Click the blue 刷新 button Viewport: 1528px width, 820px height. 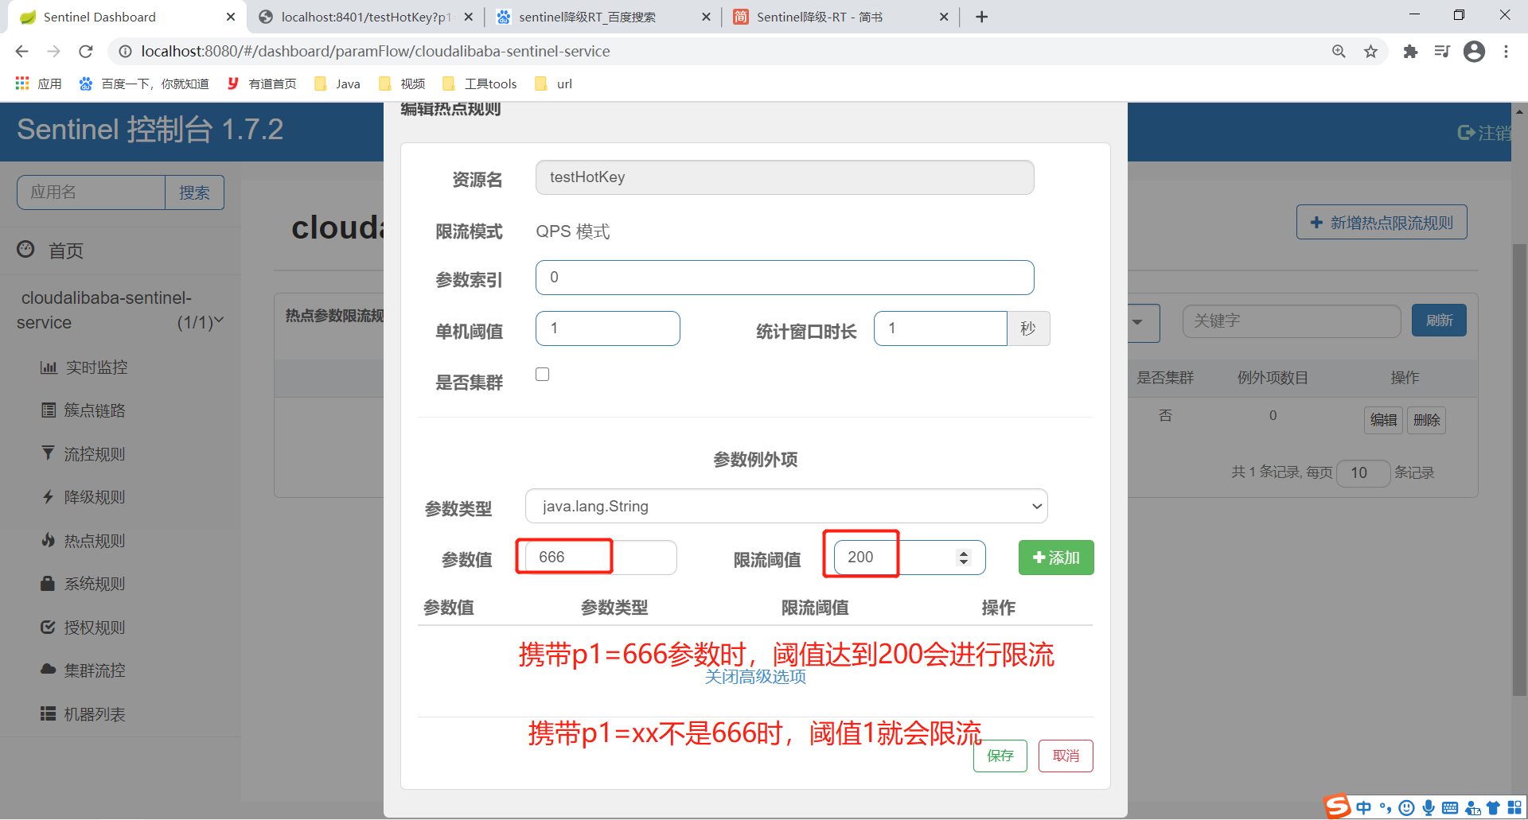pos(1439,321)
